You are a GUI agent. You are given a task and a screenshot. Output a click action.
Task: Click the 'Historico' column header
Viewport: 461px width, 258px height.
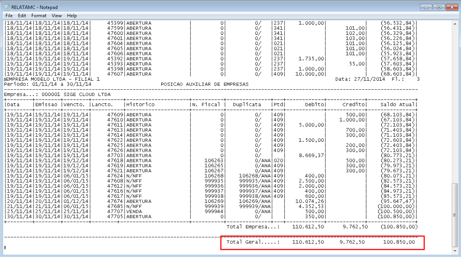140,104
